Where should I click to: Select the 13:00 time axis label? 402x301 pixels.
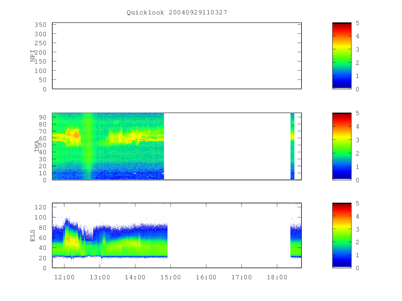click(100, 277)
